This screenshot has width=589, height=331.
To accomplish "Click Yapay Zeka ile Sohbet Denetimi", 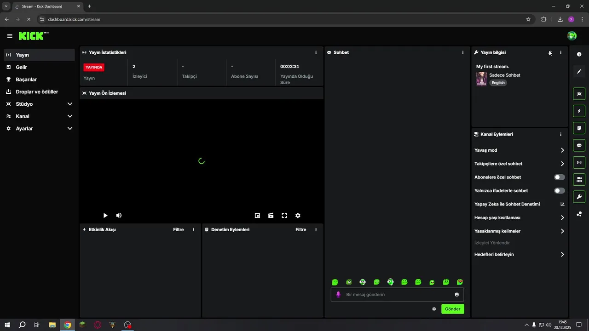I will (x=507, y=204).
